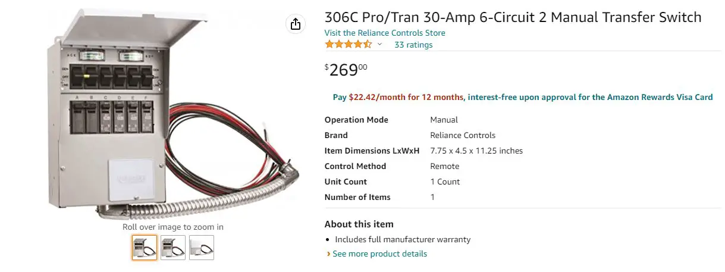Click the share icon beside the product image
The width and height of the screenshot is (725, 272).
(296, 24)
